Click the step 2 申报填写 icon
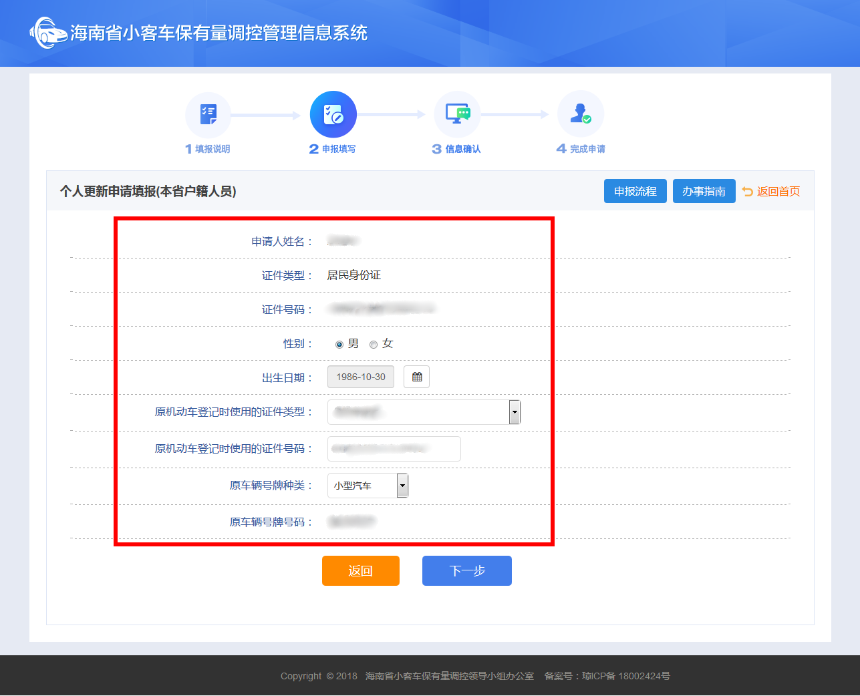Image resolution: width=860 pixels, height=696 pixels. point(333,115)
